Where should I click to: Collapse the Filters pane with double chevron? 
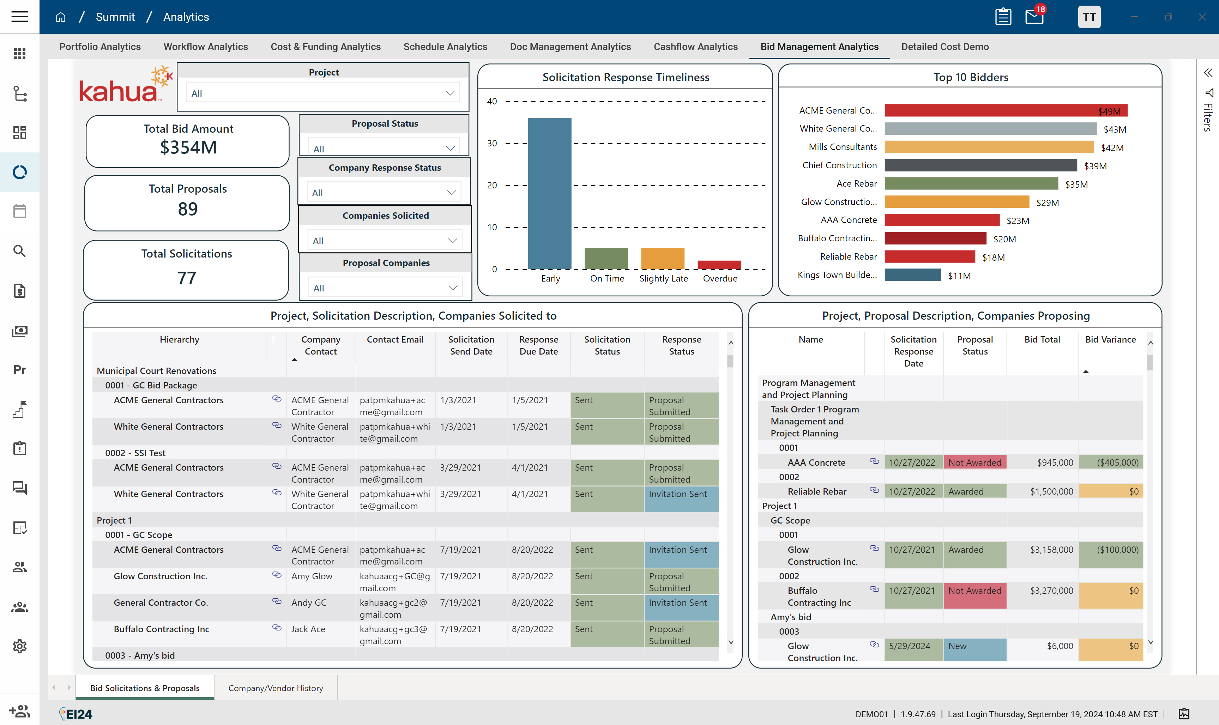coord(1208,73)
